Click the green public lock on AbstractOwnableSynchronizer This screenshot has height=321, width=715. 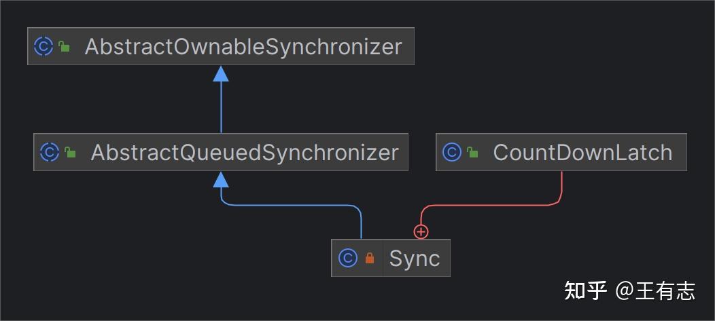pyautogui.click(x=64, y=47)
